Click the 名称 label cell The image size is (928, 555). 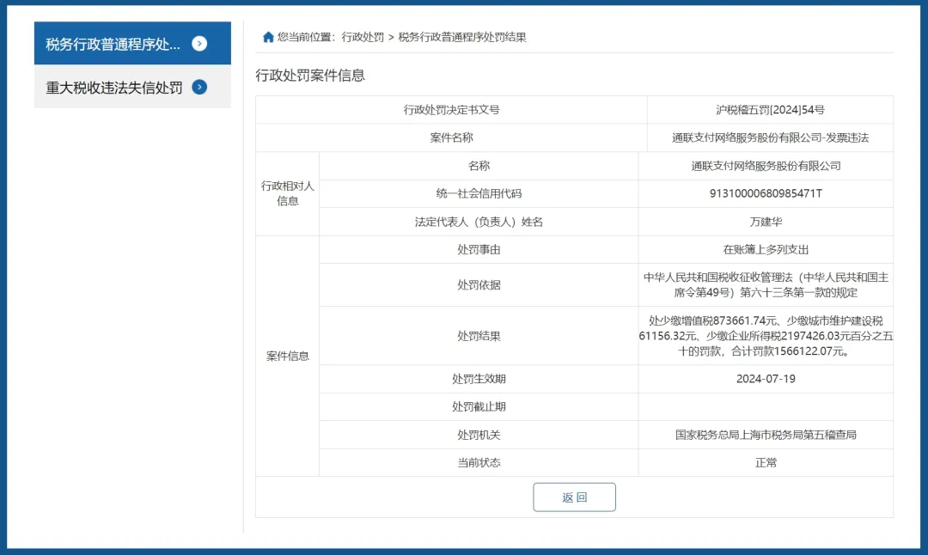(479, 166)
